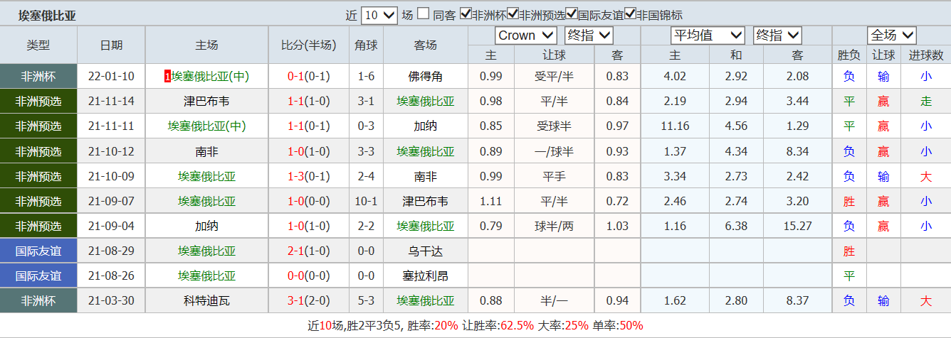Open the 终指 dropdown next to Crown
The width and height of the screenshot is (951, 338).
(x=589, y=36)
